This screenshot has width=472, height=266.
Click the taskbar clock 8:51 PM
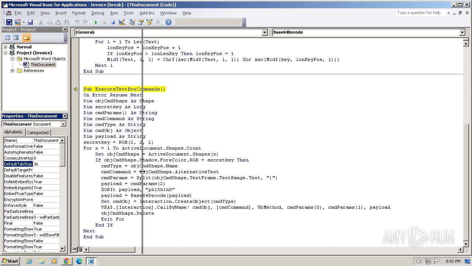point(453,261)
